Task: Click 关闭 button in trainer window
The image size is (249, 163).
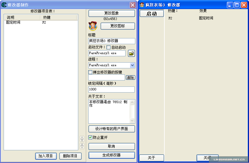Action: (x=207, y=158)
